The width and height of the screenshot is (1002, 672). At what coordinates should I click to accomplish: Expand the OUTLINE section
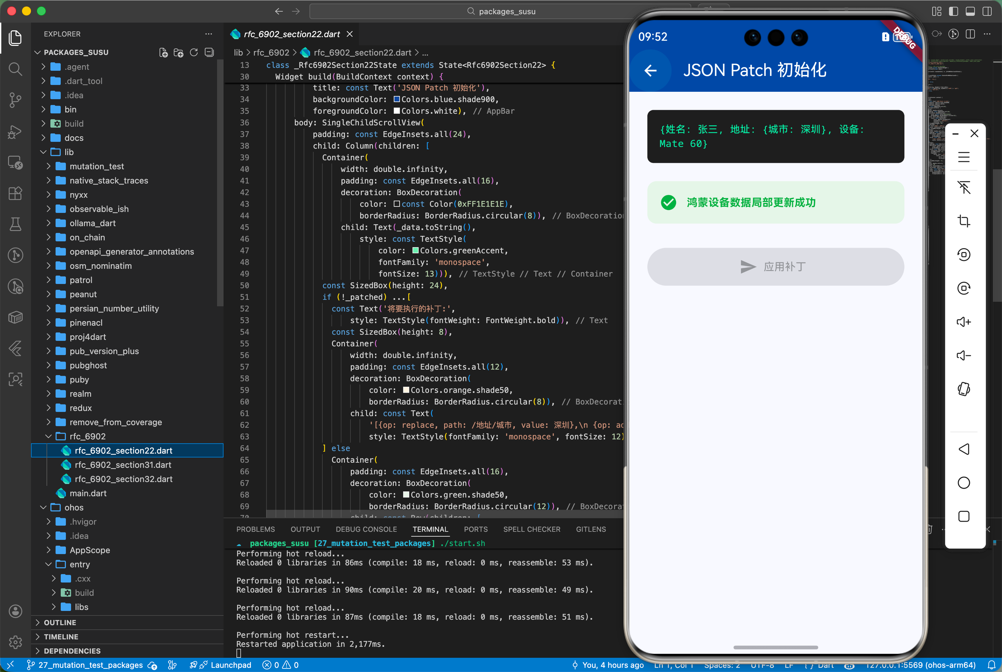[x=60, y=622]
